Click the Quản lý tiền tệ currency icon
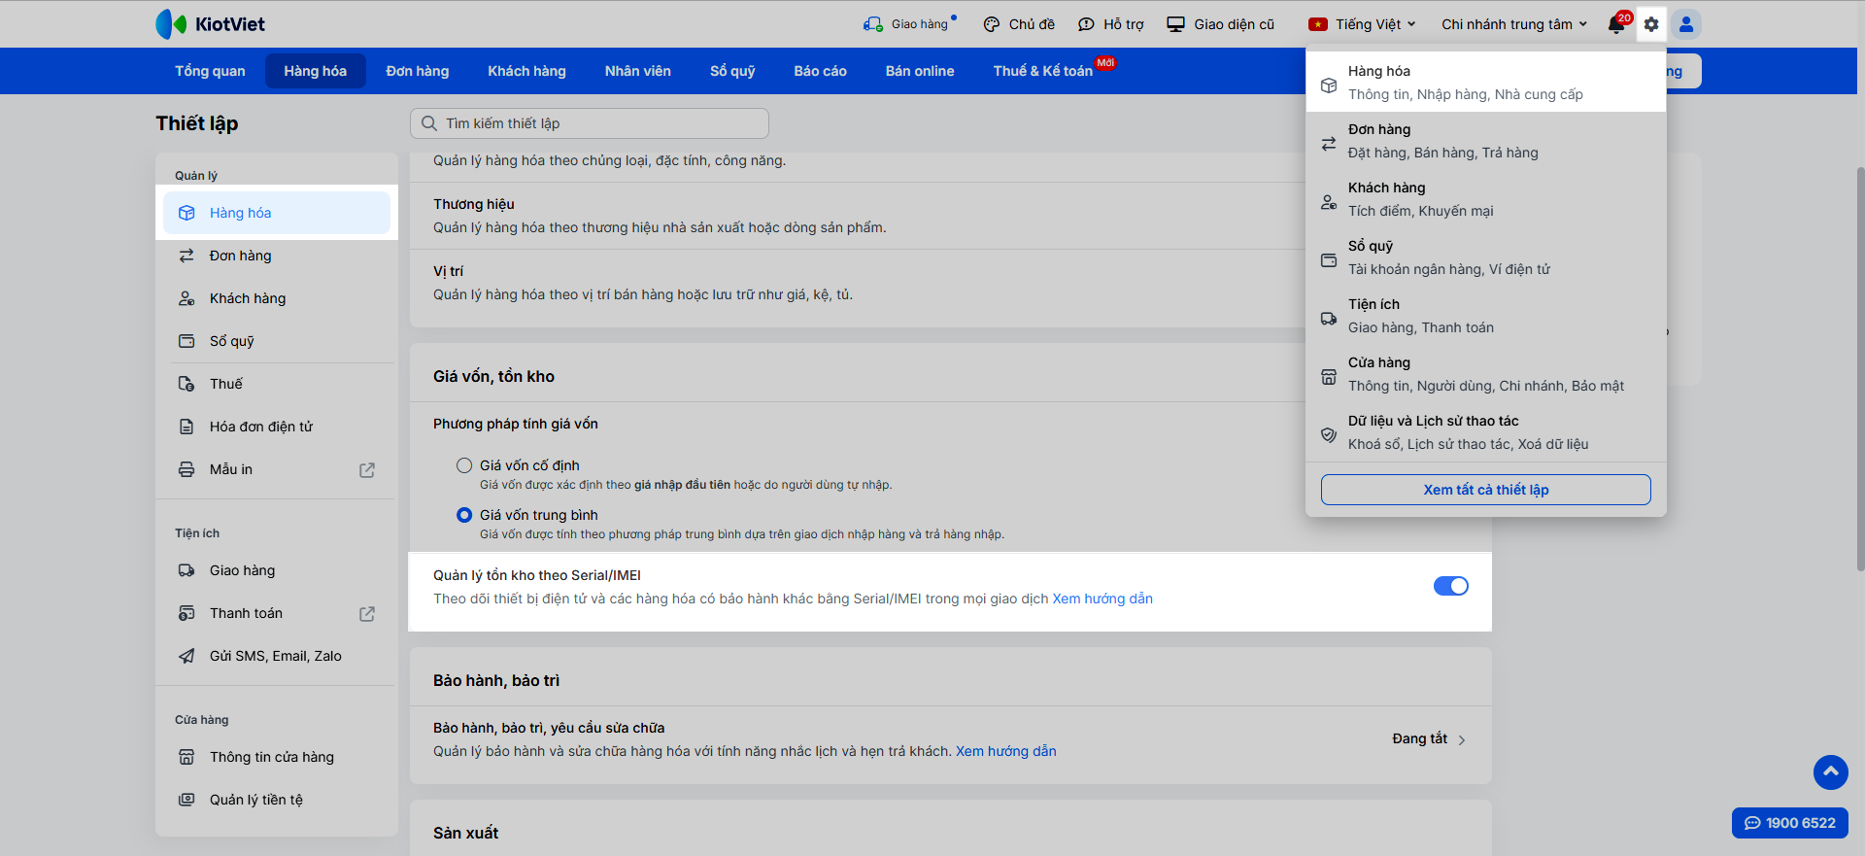This screenshot has width=1865, height=856. (x=186, y=800)
